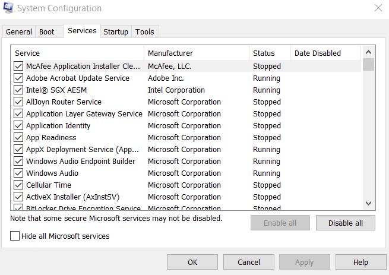Screen dimensions: 389x275
Task: Sort list by Manufacturer column header
Action: coord(197,53)
